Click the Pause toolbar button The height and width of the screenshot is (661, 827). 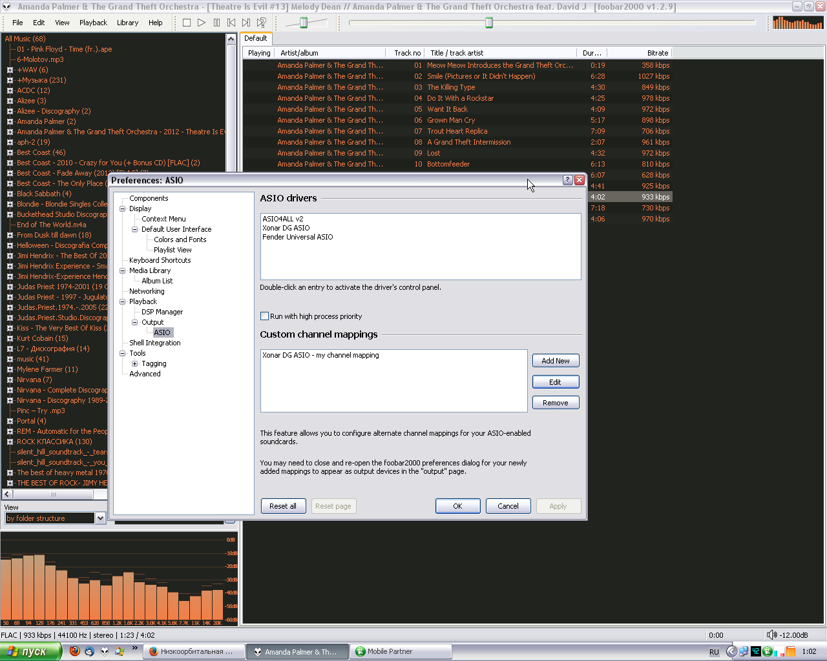coord(216,23)
